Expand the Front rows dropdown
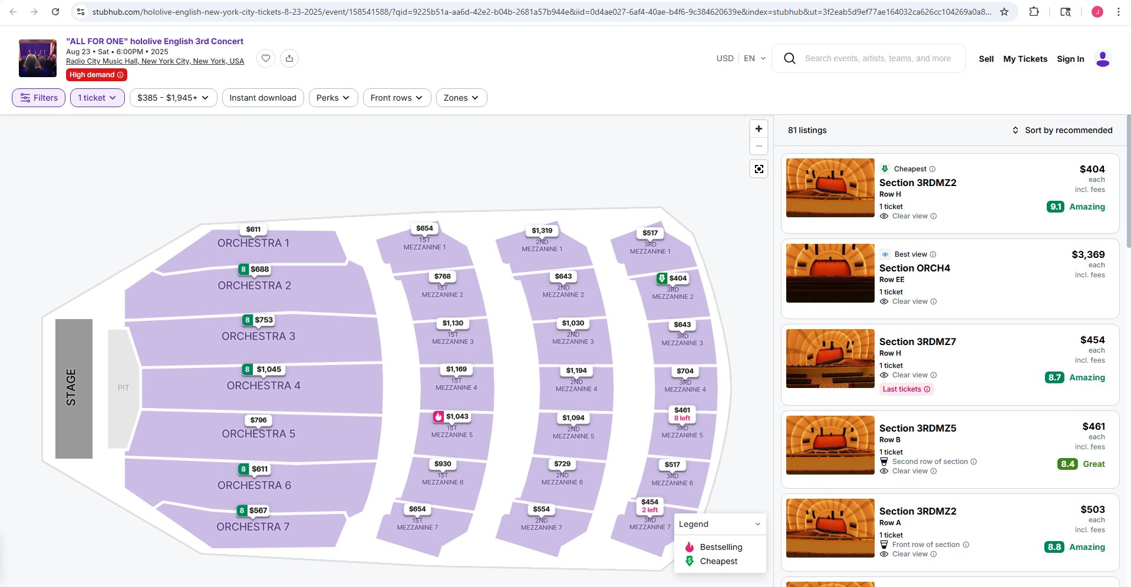The height and width of the screenshot is (587, 1131). 397,98
